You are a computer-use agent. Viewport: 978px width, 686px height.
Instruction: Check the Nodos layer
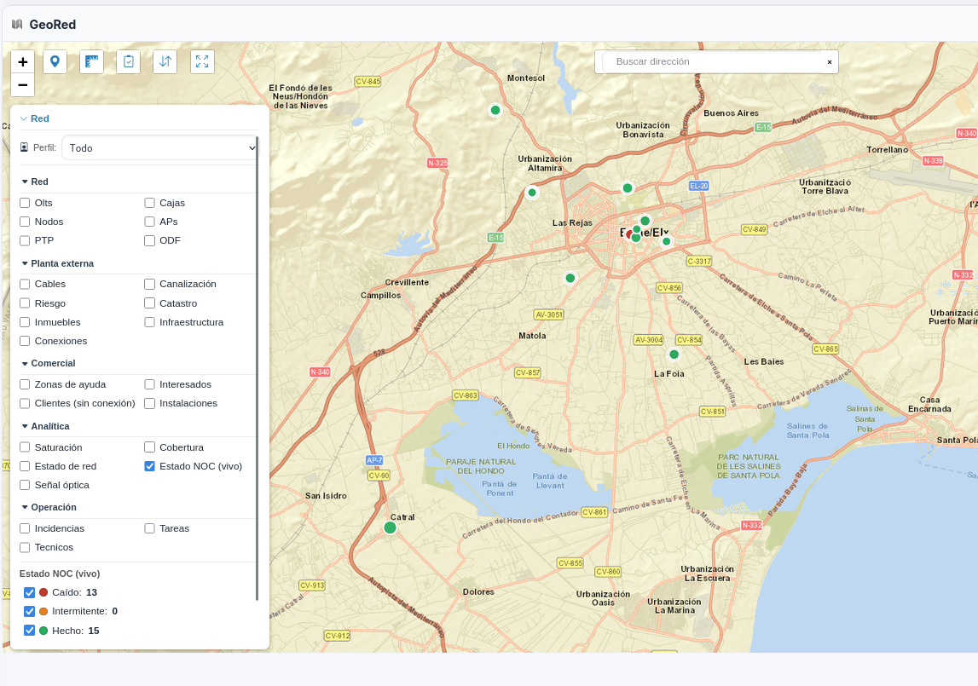pos(25,222)
